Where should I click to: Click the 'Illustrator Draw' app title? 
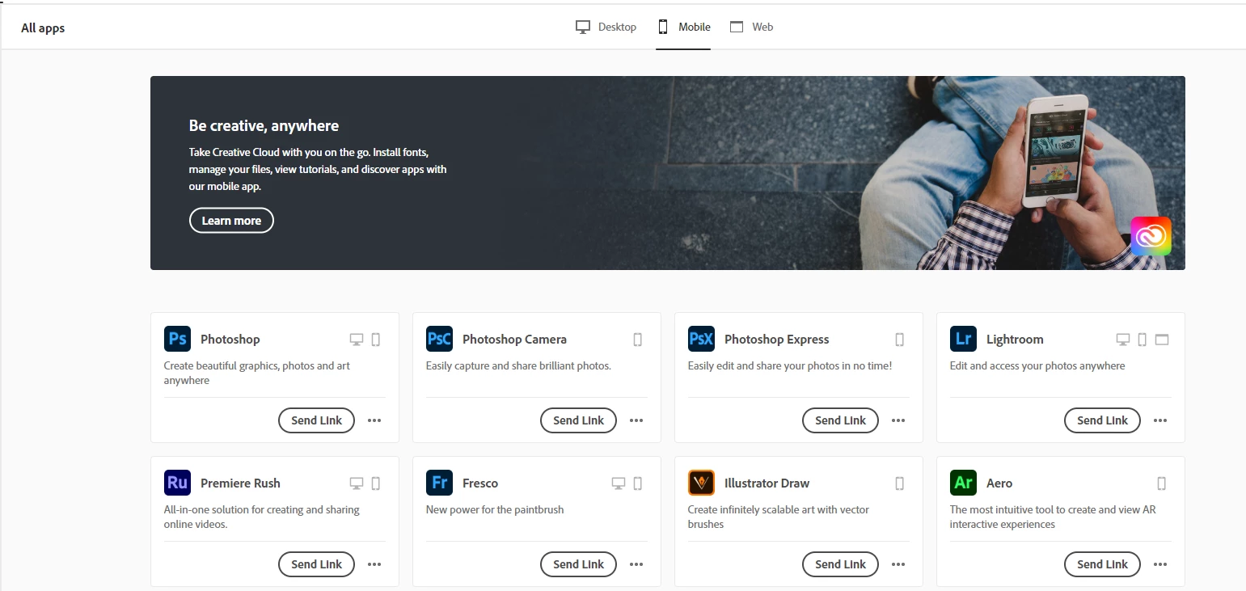pos(767,483)
